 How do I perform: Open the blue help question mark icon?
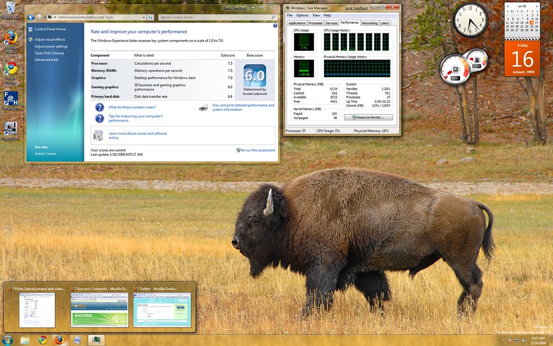(x=275, y=25)
